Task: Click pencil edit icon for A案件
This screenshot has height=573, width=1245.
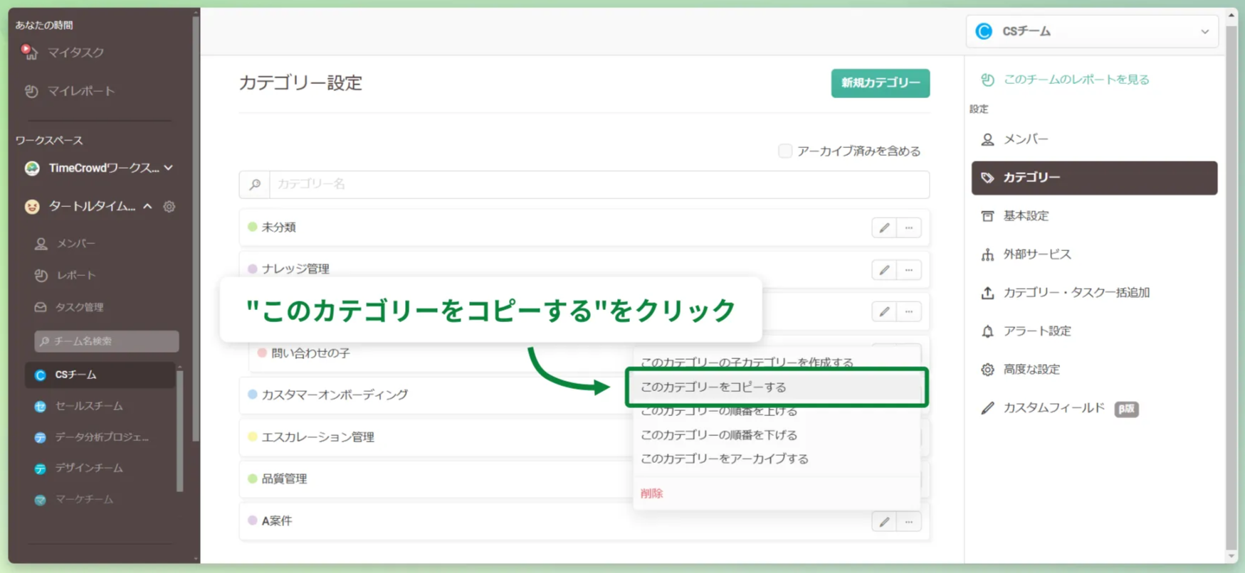Action: (883, 522)
